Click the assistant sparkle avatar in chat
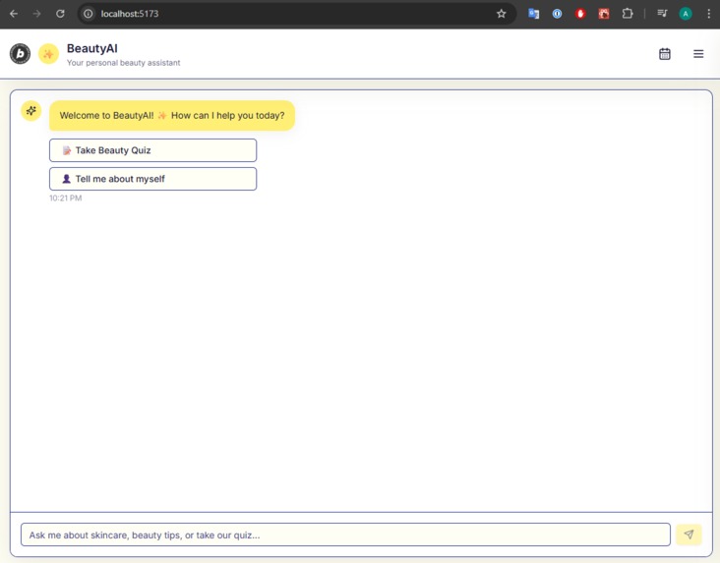The height and width of the screenshot is (563, 720). point(31,111)
